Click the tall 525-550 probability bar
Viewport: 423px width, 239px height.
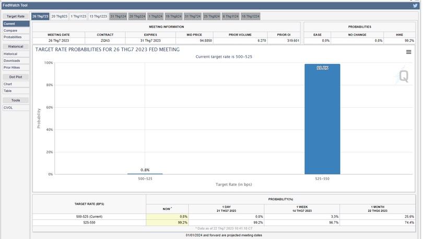322,120
